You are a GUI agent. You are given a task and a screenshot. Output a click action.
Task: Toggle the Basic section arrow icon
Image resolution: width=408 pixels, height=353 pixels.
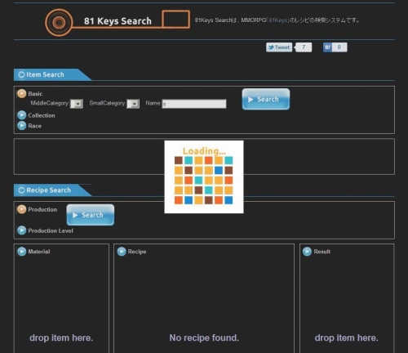(x=22, y=94)
